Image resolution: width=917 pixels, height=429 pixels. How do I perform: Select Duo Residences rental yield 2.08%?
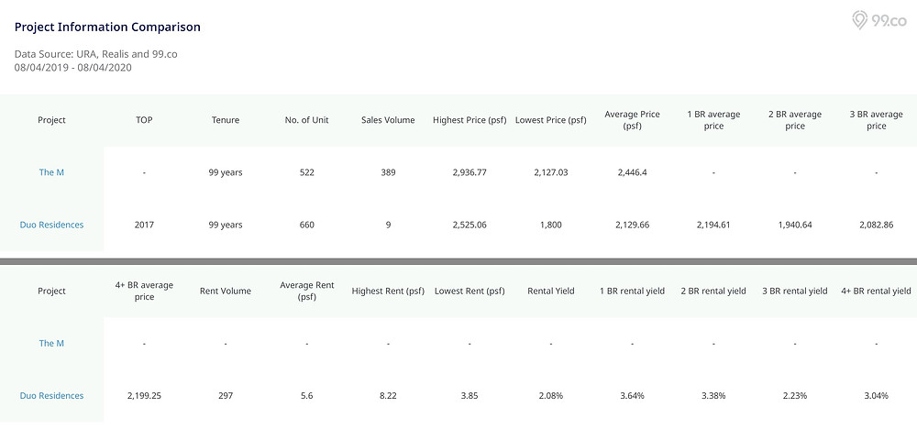[x=551, y=396]
